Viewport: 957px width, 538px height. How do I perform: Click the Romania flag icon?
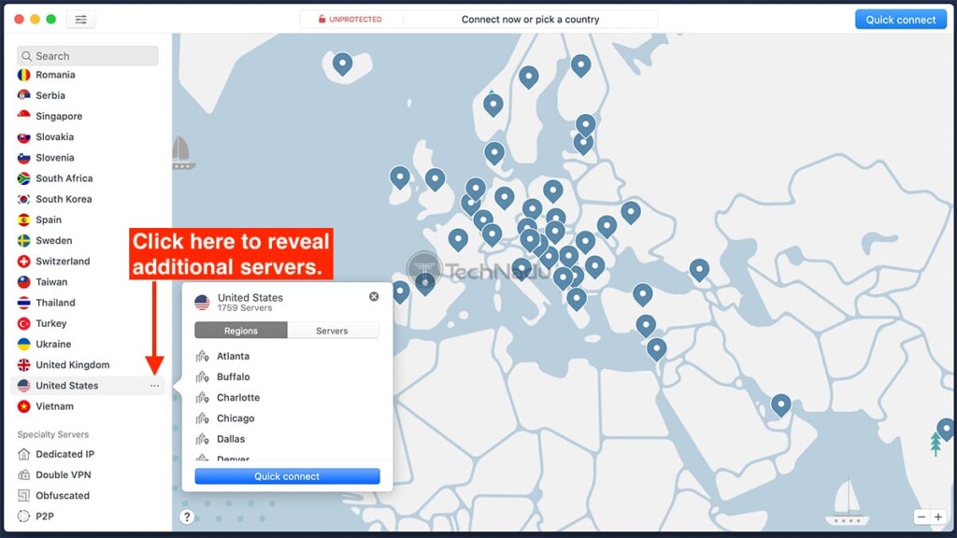(x=23, y=75)
